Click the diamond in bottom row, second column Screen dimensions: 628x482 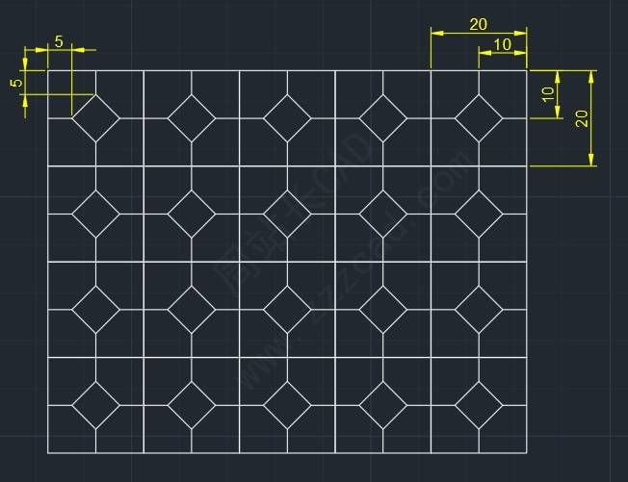click(x=192, y=404)
